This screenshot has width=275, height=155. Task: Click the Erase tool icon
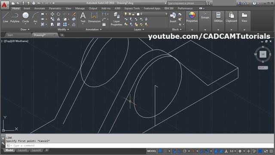click(74, 14)
